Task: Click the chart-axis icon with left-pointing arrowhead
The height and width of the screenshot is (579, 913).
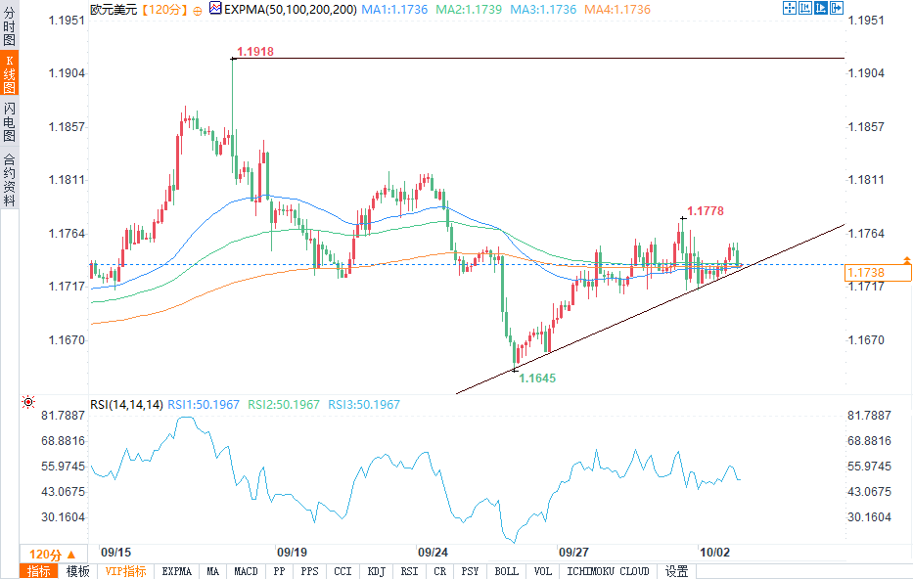Action: (x=805, y=8)
